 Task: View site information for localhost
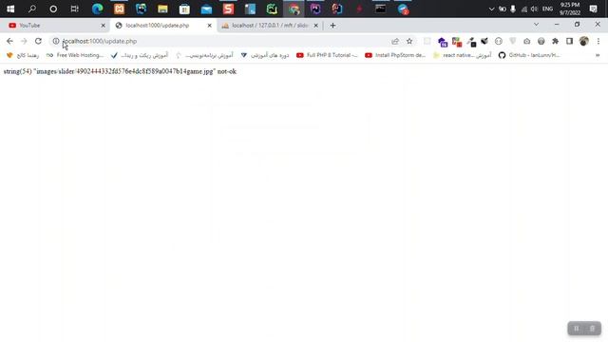click(56, 41)
